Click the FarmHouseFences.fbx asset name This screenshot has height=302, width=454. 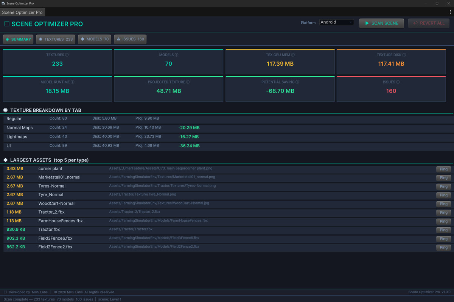click(x=61, y=221)
